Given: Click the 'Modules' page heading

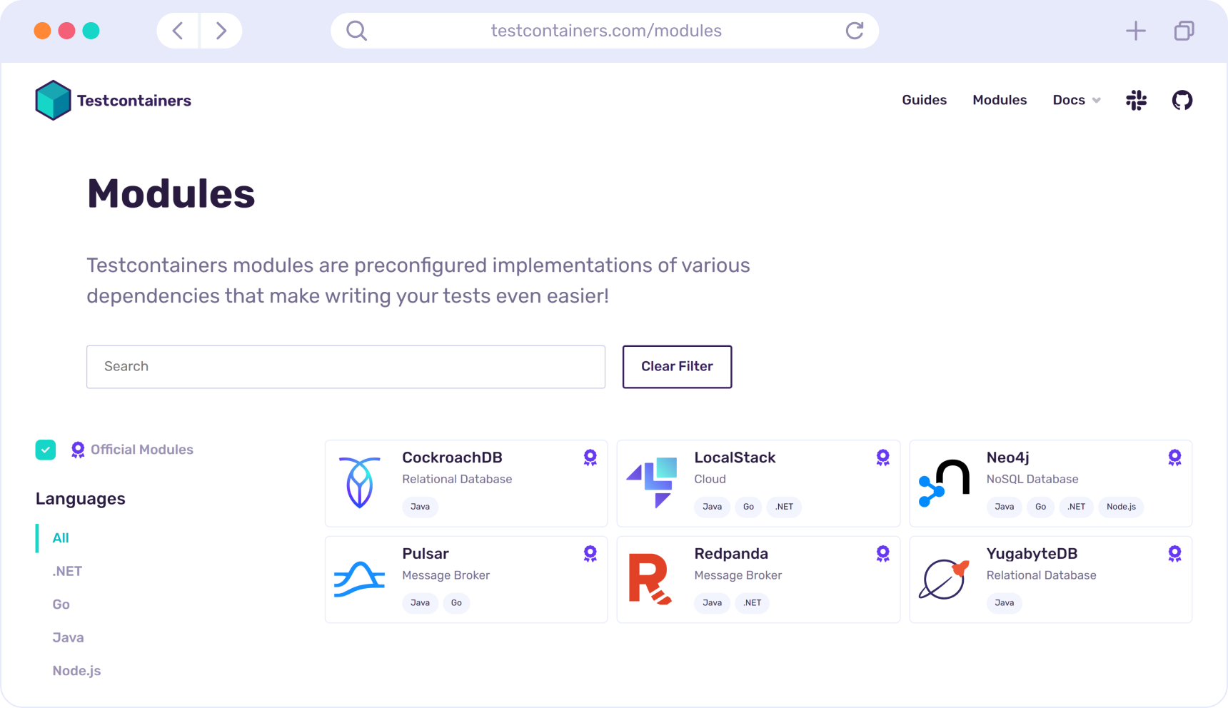Looking at the screenshot, I should coord(171,193).
